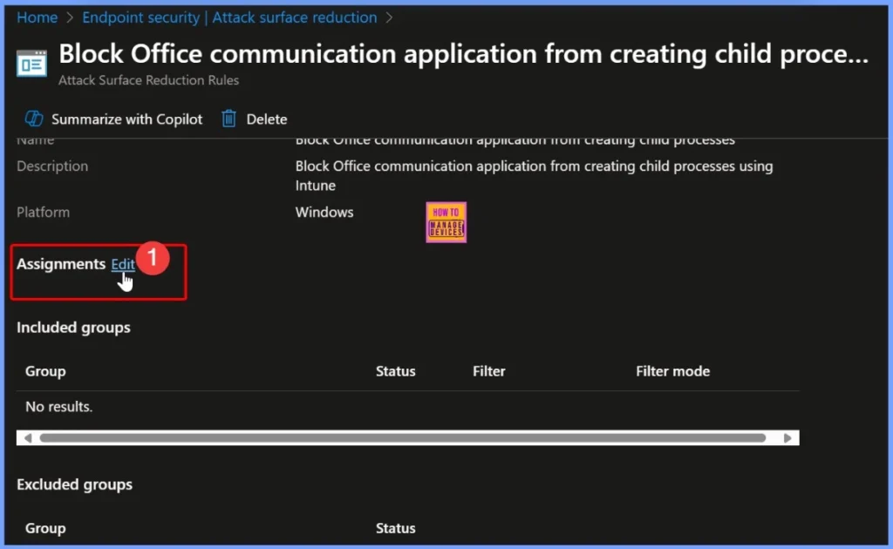Screen dimensions: 893x549
Task: Click the Filter mode column header
Action: click(672, 370)
